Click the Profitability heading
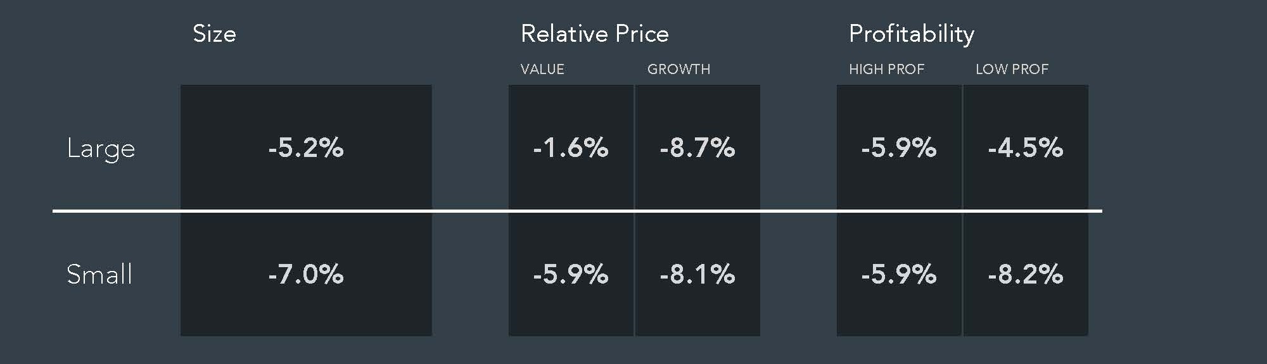The image size is (1267, 364). tap(911, 35)
